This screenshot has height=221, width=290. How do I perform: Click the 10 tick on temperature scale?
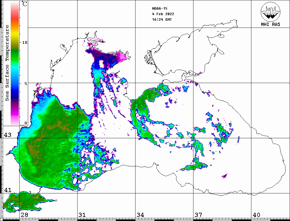[25, 42]
